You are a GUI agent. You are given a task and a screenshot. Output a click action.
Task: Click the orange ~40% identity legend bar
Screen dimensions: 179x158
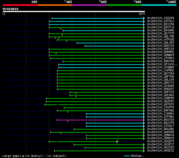coord(55,5)
